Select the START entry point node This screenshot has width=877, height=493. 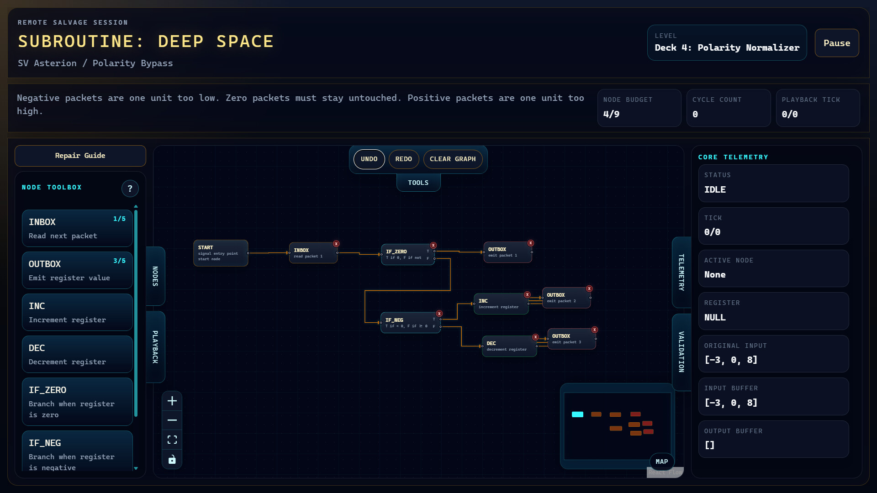221,253
